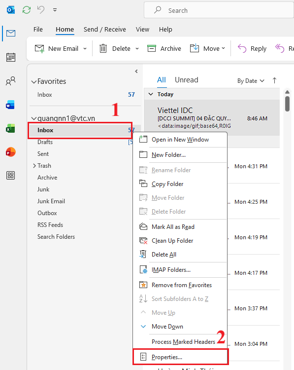This screenshot has width=294, height=370.
Task: Choose Open in New Window
Action: (x=180, y=140)
